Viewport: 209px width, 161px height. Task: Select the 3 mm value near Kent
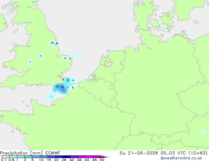pyautogui.click(x=68, y=80)
